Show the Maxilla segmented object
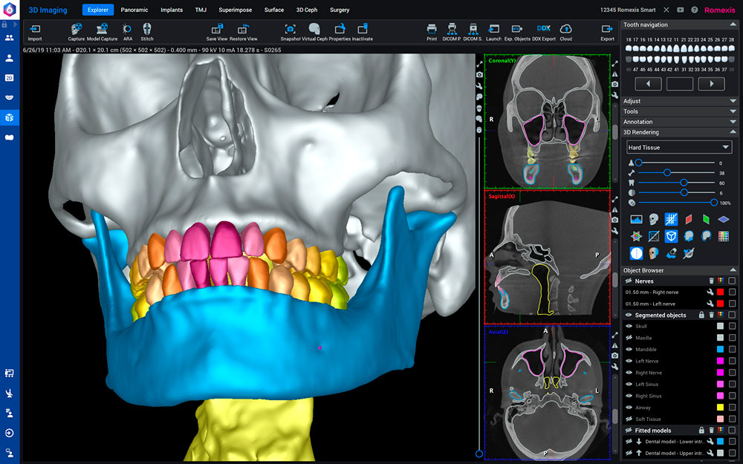Screen dimensions: 743x464 pos(629,338)
